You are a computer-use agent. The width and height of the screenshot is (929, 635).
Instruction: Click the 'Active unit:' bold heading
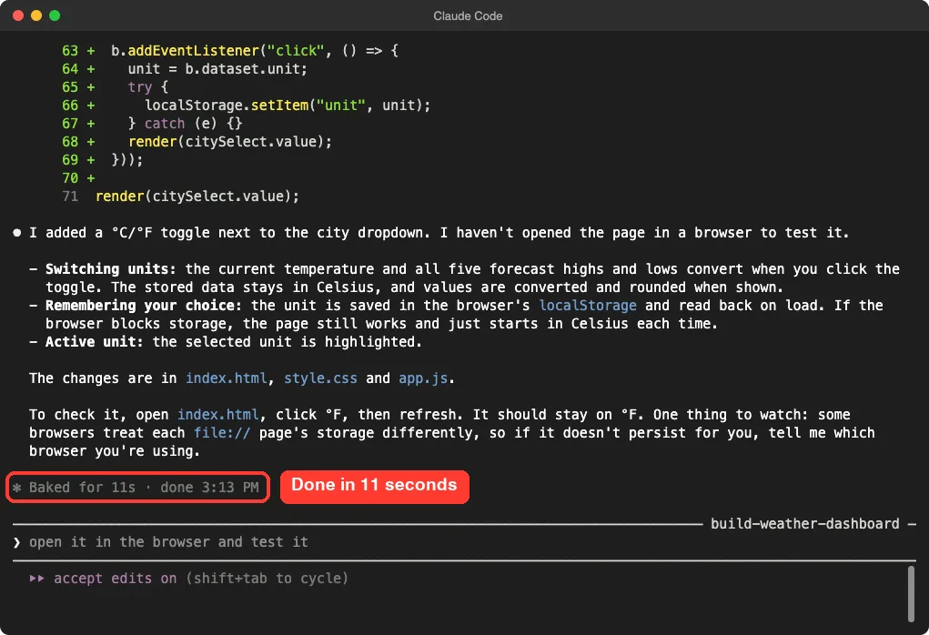(95, 342)
